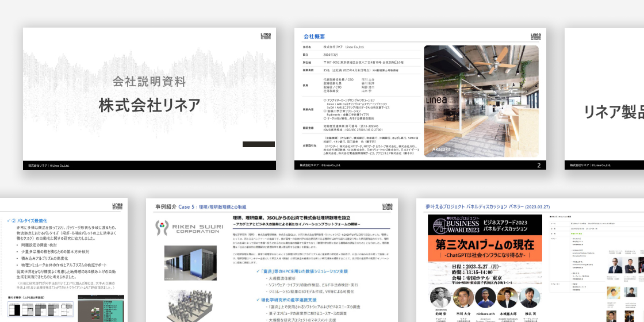
Task: Click the 株式会社リネア title text
Action: point(149,105)
